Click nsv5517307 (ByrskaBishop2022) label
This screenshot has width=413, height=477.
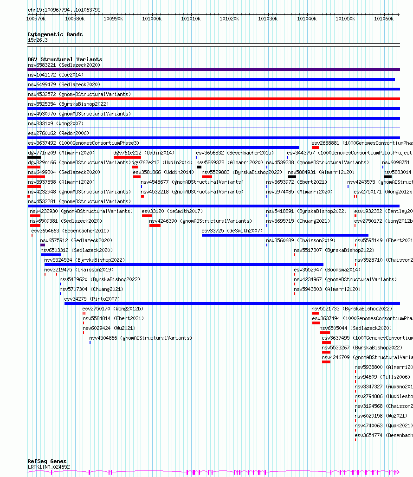tap(334, 250)
